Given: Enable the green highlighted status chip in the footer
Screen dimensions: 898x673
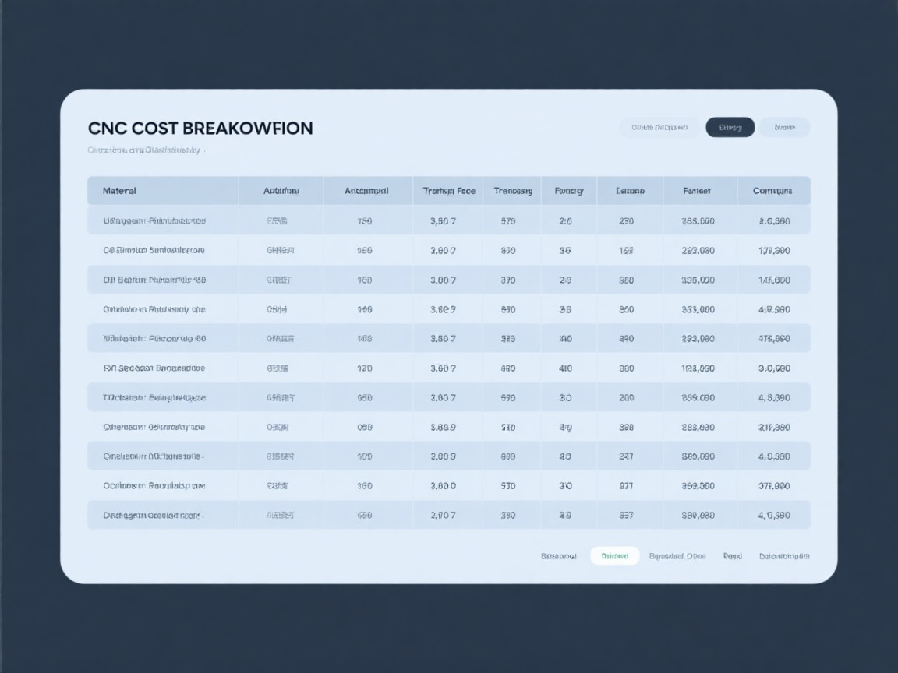Looking at the screenshot, I should (614, 555).
